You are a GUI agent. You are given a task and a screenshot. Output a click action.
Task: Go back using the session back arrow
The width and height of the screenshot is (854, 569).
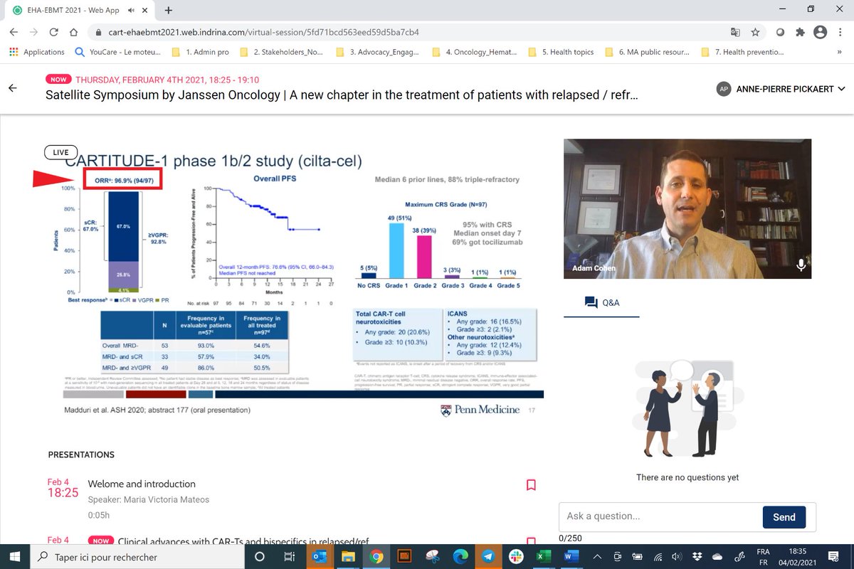(x=12, y=87)
